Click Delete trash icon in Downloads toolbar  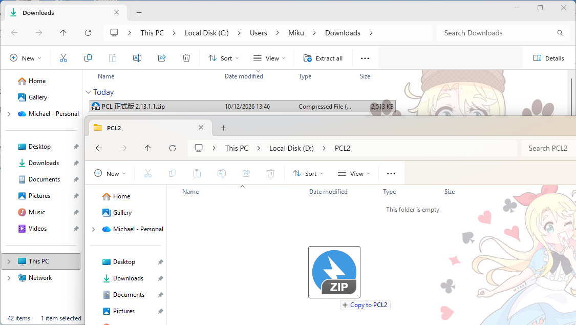186,58
